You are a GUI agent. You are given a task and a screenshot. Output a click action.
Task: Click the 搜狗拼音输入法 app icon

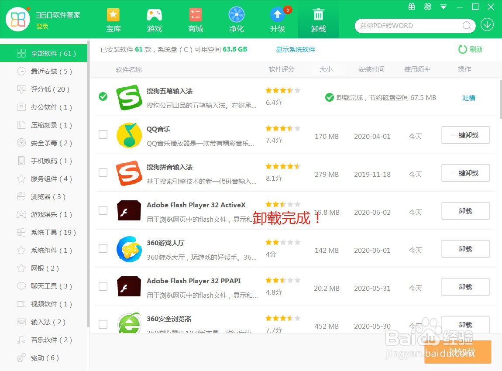[x=129, y=173]
